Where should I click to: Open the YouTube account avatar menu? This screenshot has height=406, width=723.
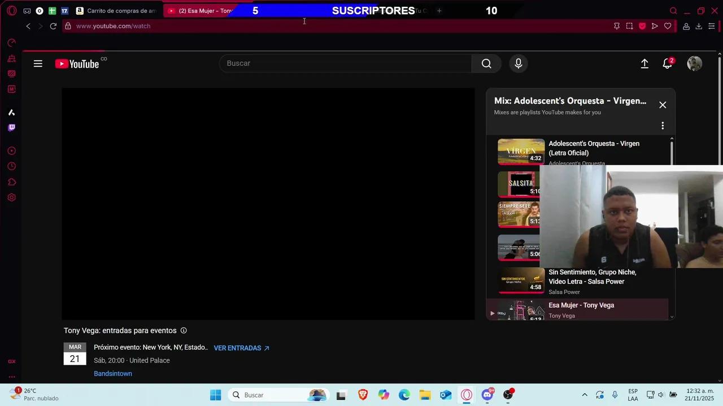695,64
